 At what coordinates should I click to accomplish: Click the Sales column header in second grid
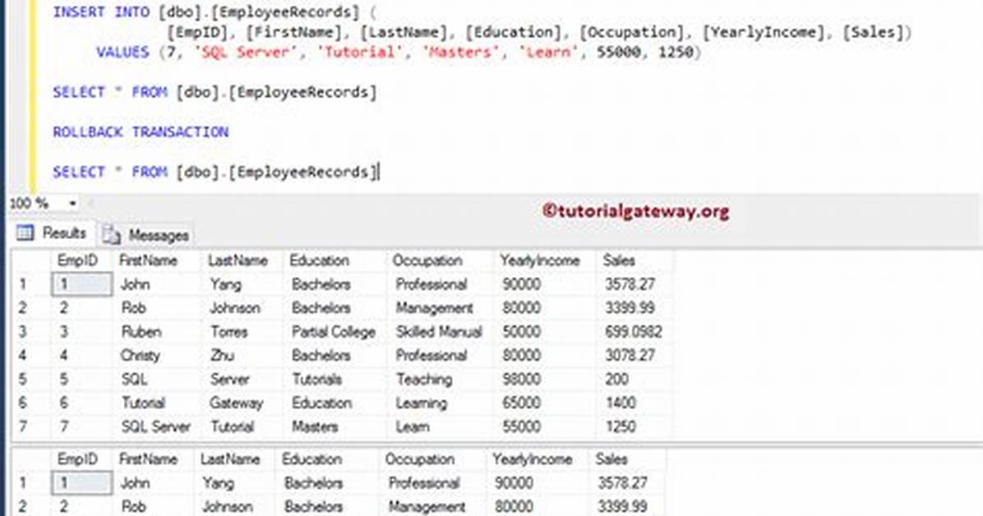611,459
